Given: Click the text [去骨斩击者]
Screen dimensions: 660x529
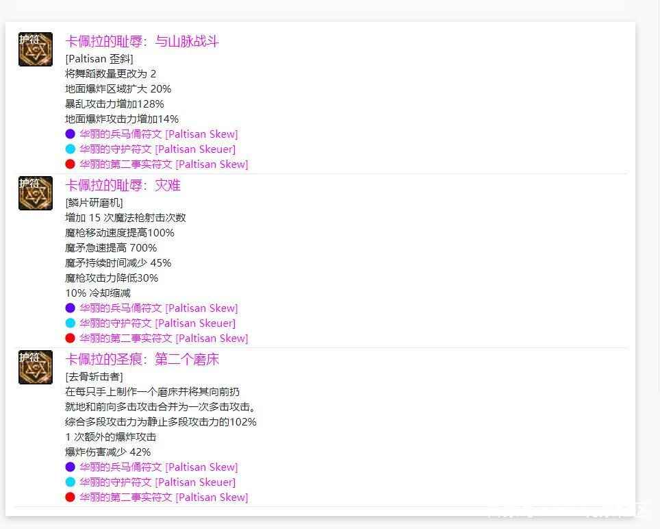Looking at the screenshot, I should (x=94, y=376).
